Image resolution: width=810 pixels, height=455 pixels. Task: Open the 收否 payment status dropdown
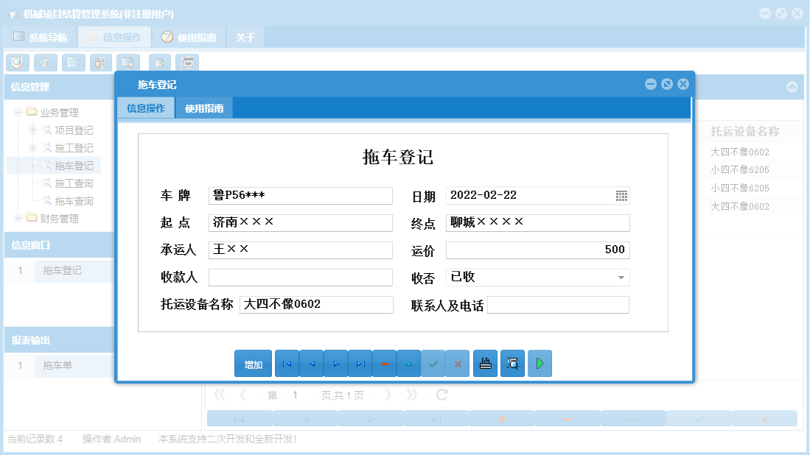621,278
